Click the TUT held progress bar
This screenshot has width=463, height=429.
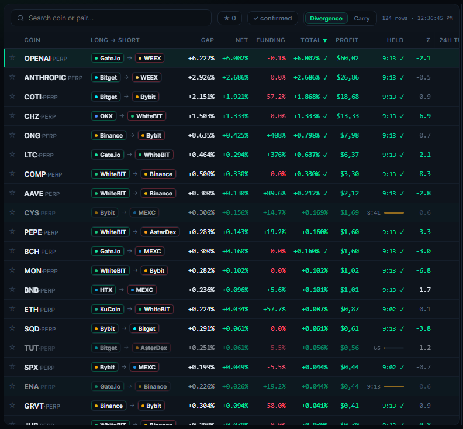coord(394,348)
